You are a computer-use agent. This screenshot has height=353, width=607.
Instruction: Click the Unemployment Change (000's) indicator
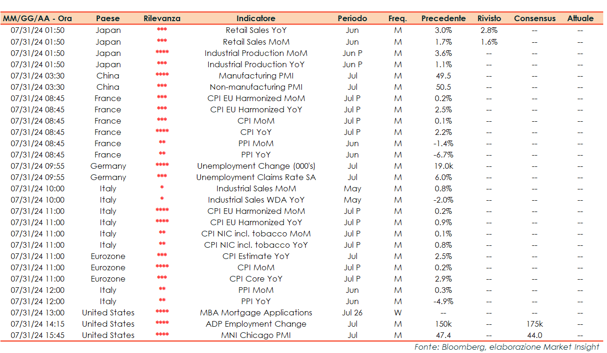point(256,166)
